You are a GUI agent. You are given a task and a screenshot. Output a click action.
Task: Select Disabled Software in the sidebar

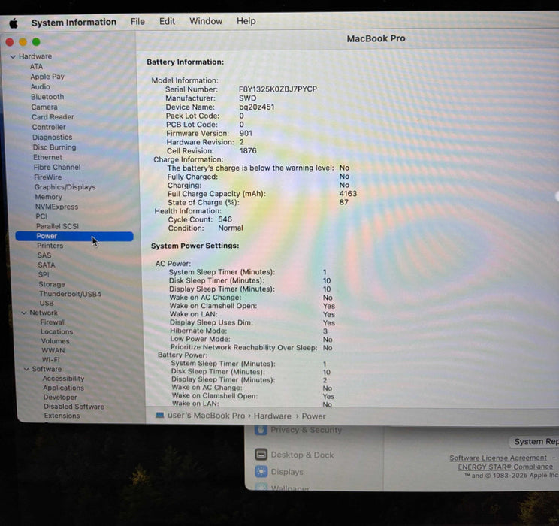tap(74, 407)
